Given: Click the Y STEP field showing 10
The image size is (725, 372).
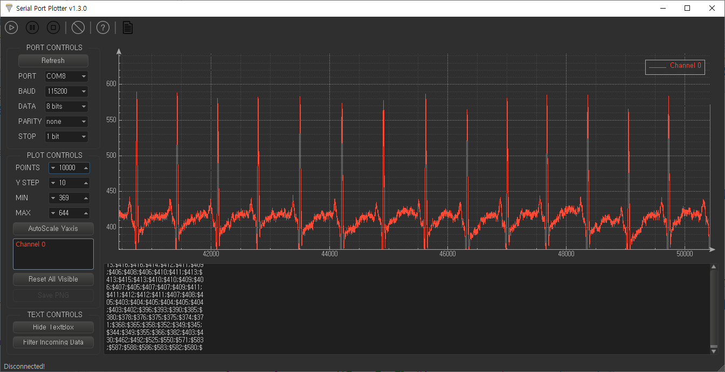Looking at the screenshot, I should pyautogui.click(x=69, y=183).
